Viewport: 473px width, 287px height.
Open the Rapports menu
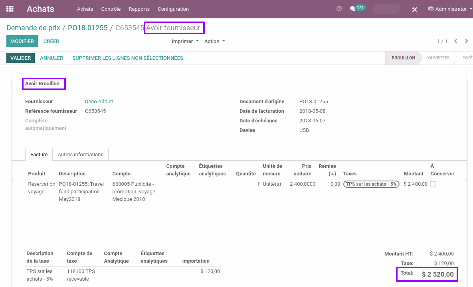coord(139,9)
